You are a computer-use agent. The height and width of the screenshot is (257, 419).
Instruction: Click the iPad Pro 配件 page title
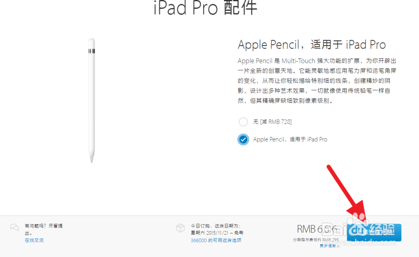point(205,8)
